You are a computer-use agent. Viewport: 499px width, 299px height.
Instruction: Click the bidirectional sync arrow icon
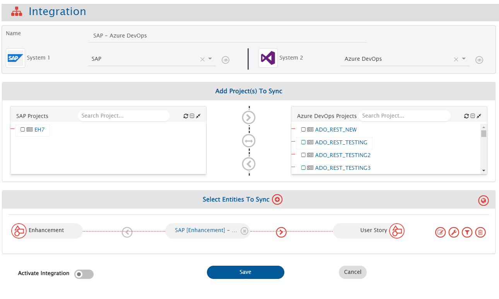click(249, 141)
